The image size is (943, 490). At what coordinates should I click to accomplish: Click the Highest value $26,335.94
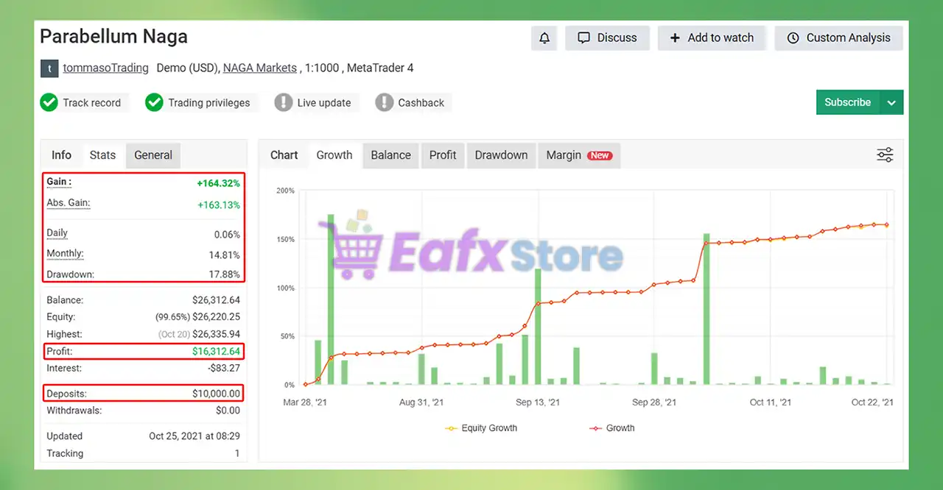216,334
